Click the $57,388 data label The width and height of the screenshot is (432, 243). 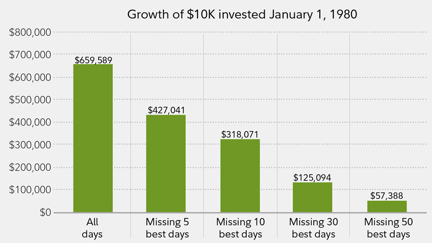tap(386, 195)
